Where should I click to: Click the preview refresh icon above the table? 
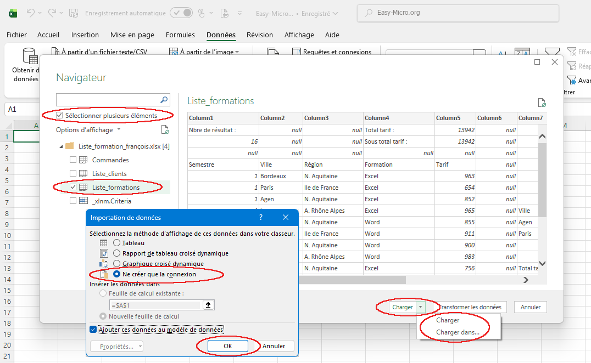(542, 103)
